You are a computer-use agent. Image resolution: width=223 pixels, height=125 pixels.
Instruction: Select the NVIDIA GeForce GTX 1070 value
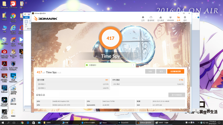point(61,105)
